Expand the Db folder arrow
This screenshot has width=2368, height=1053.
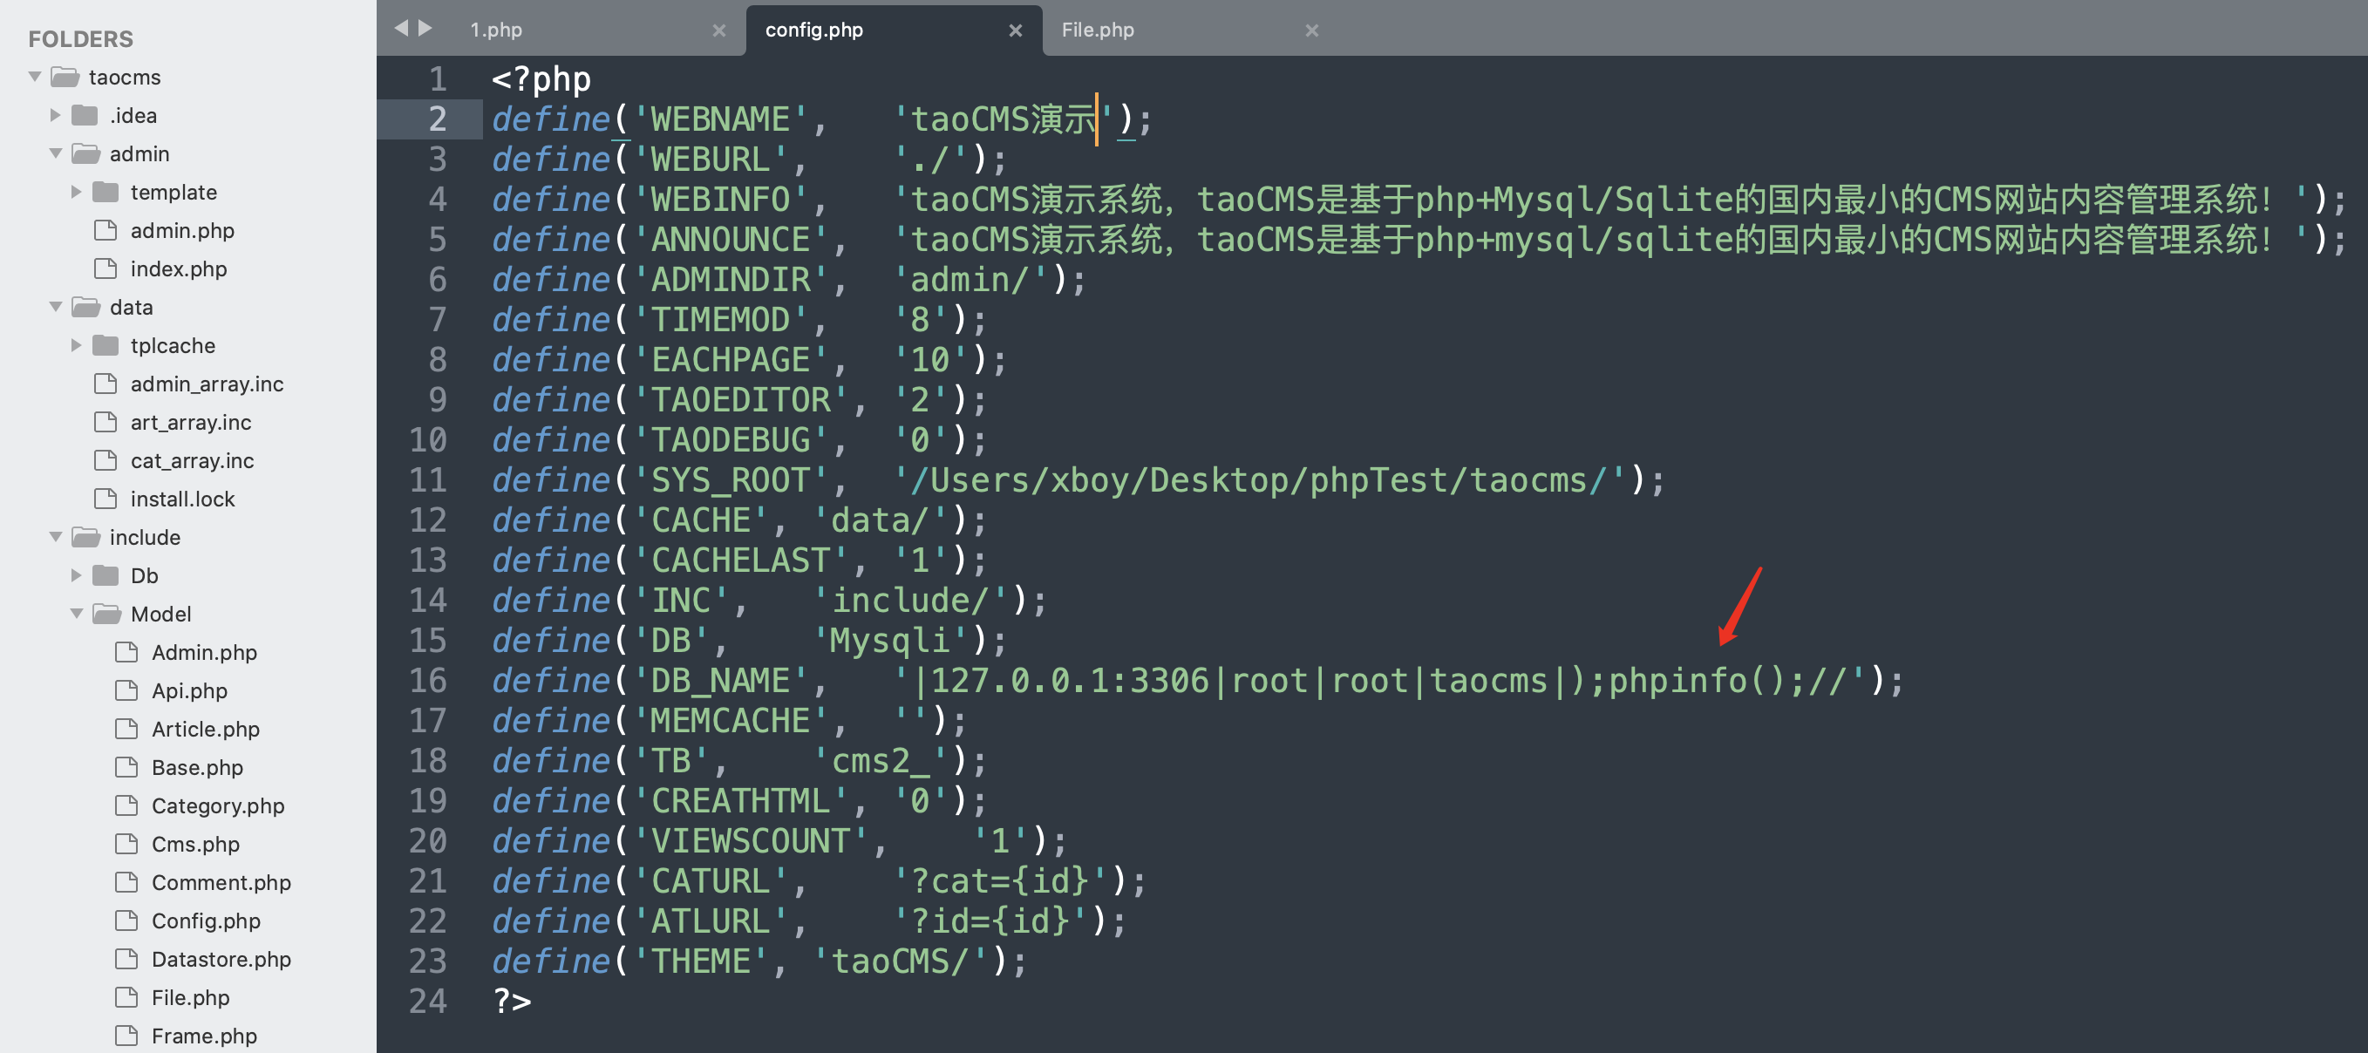pos(77,575)
